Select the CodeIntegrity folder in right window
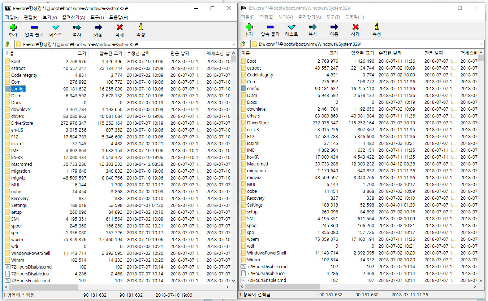Image resolution: width=488 pixels, height=301 pixels. (x=260, y=75)
